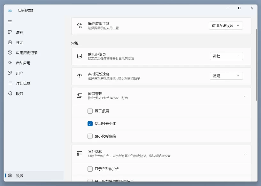Collapse the 其他选项 section chevron
This screenshot has height=186, width=261.
pos(245,154)
